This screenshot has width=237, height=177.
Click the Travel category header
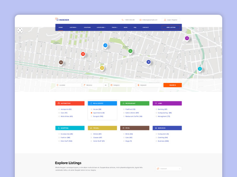[102, 128]
